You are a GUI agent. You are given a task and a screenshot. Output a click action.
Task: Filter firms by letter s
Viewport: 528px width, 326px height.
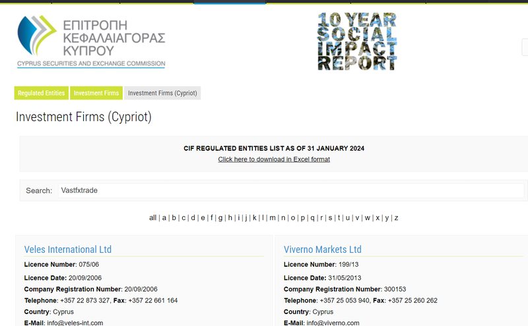(x=331, y=218)
